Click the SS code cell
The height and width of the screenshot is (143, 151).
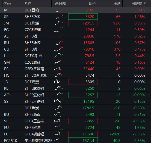pyautogui.click(x=6, y=101)
